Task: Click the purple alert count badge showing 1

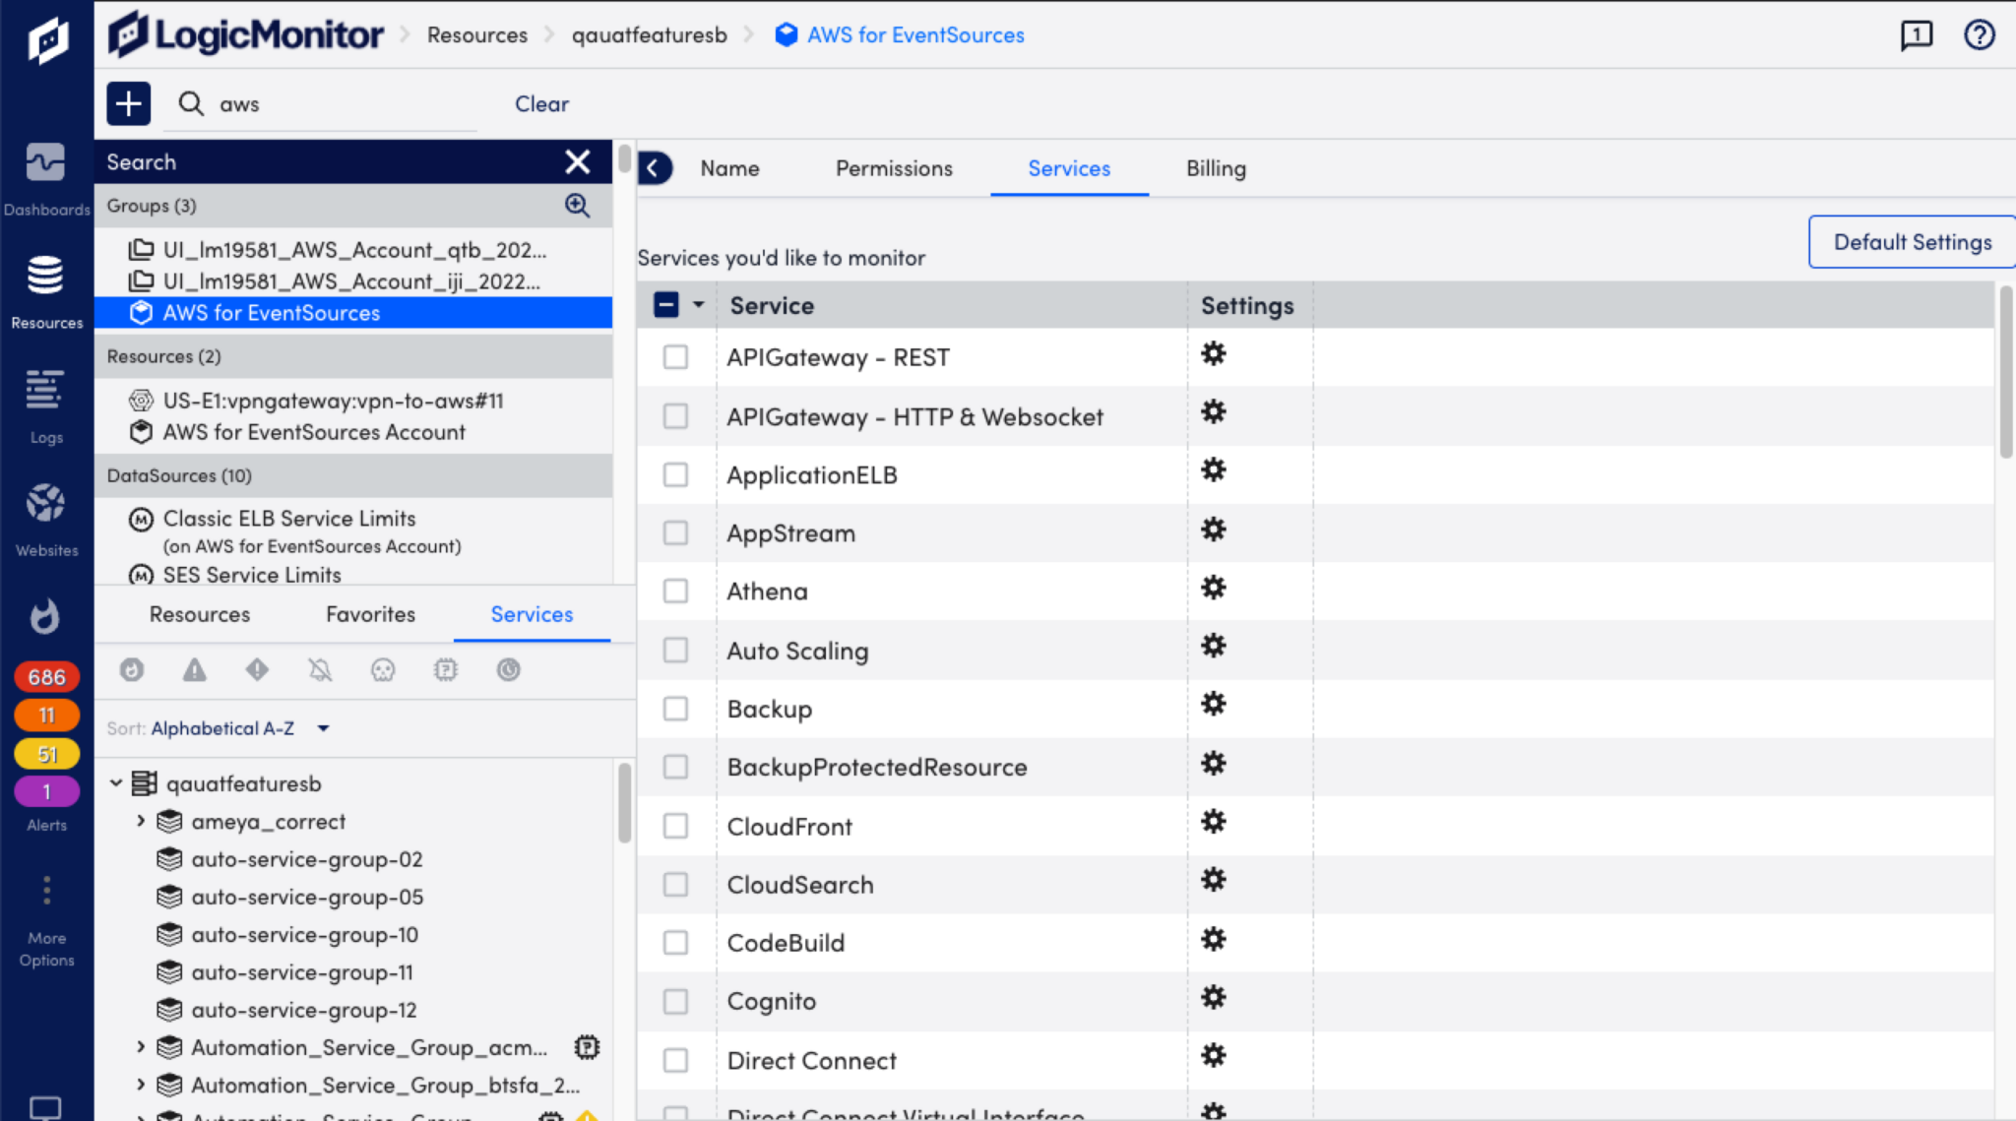Action: [46, 790]
